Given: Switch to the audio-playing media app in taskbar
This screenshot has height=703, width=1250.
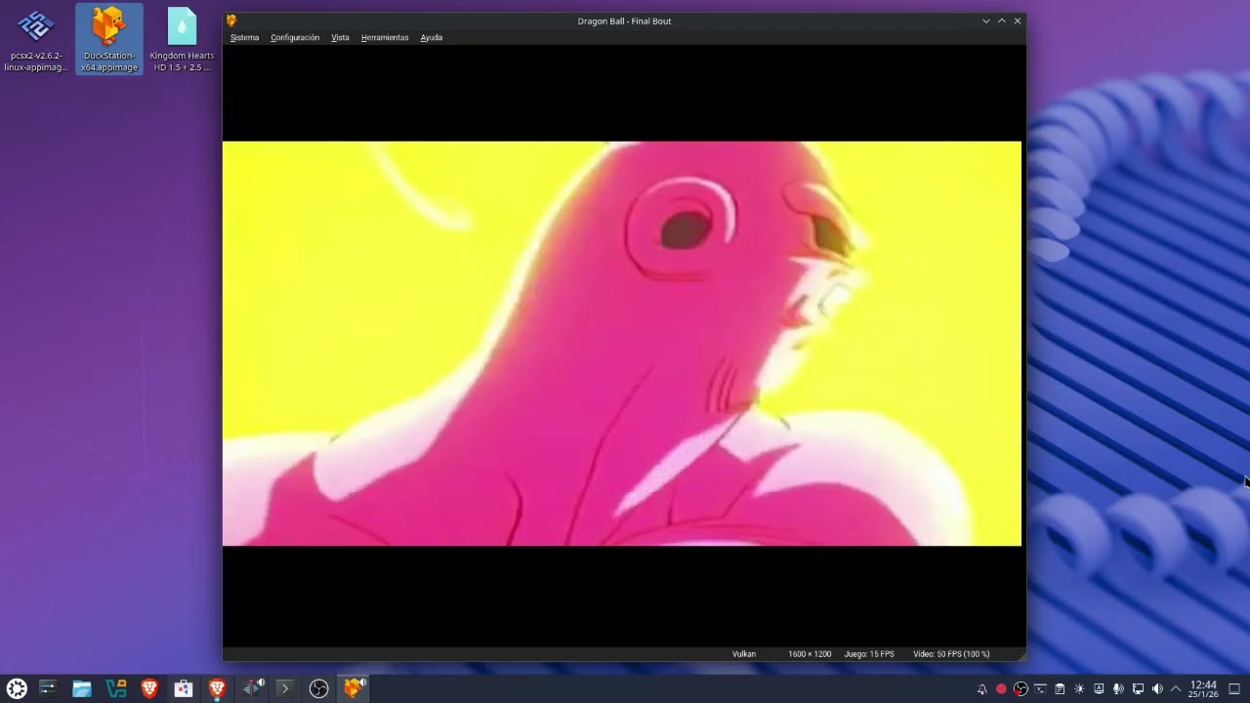Looking at the screenshot, I should coord(253,688).
